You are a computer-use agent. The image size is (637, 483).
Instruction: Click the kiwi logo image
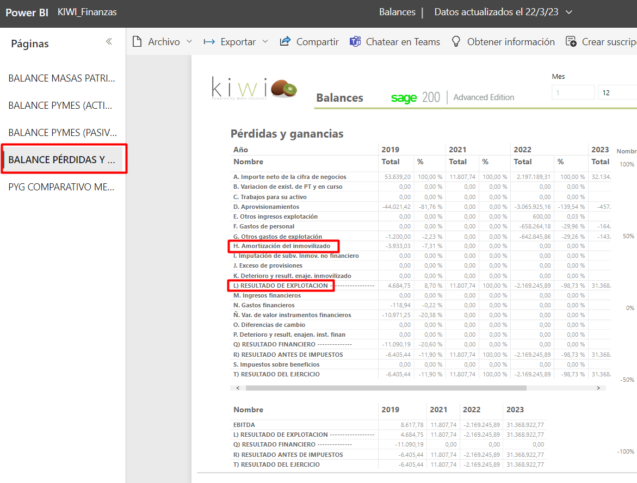tap(255, 88)
